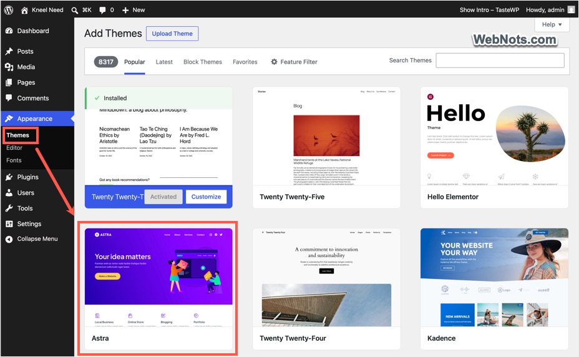The width and height of the screenshot is (579, 357).
Task: Click New in the admin bar
Action: tap(139, 10)
